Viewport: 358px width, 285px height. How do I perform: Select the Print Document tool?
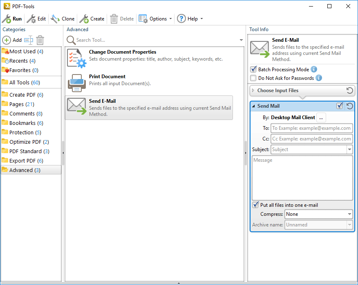(x=149, y=83)
